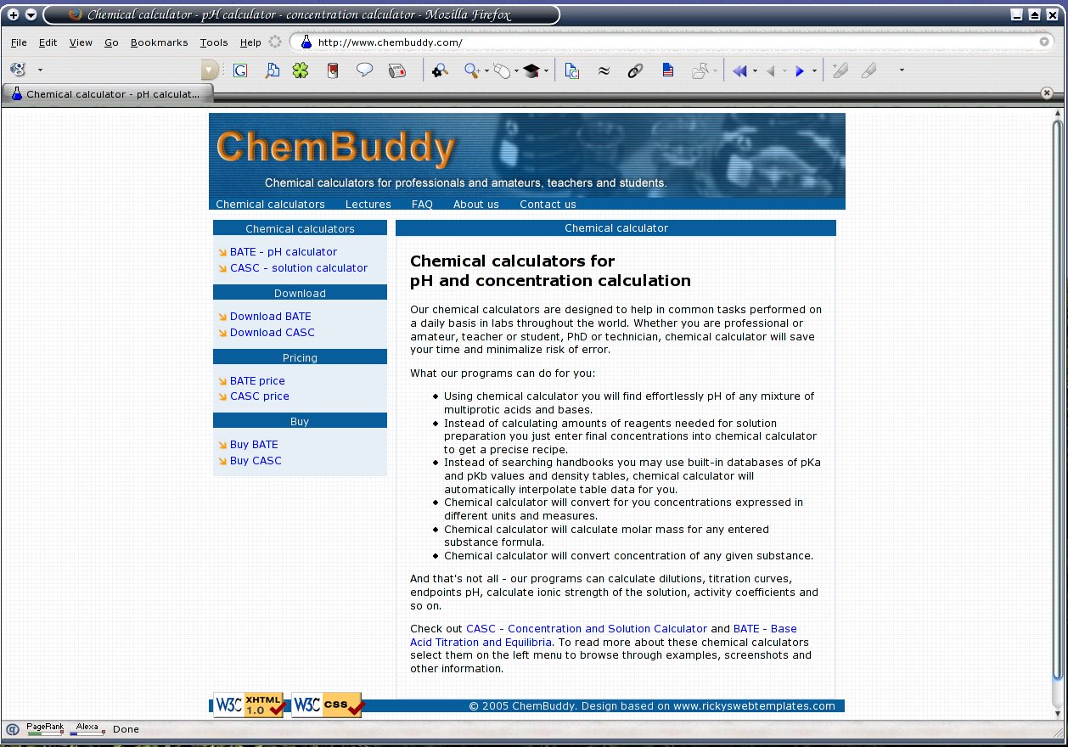The image size is (1068, 747).
Task: Click the PageRank indicator in status bar
Action: pyautogui.click(x=44, y=728)
